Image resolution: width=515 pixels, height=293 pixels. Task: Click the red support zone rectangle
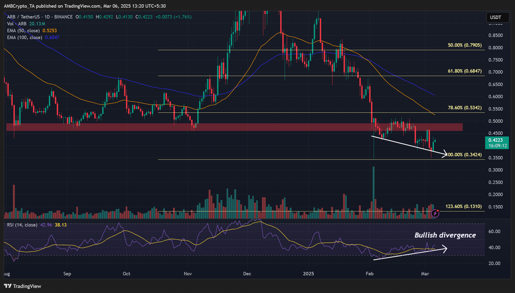[235, 127]
